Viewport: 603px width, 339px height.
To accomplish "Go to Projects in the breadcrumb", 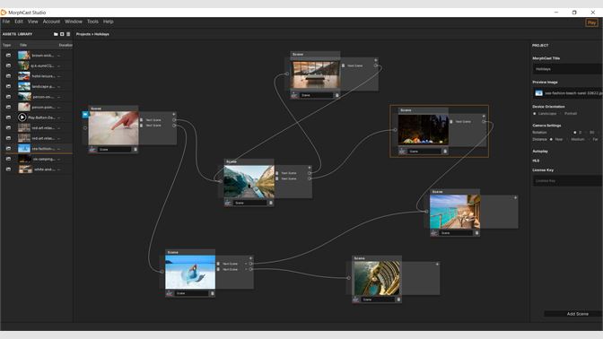I will [83, 34].
